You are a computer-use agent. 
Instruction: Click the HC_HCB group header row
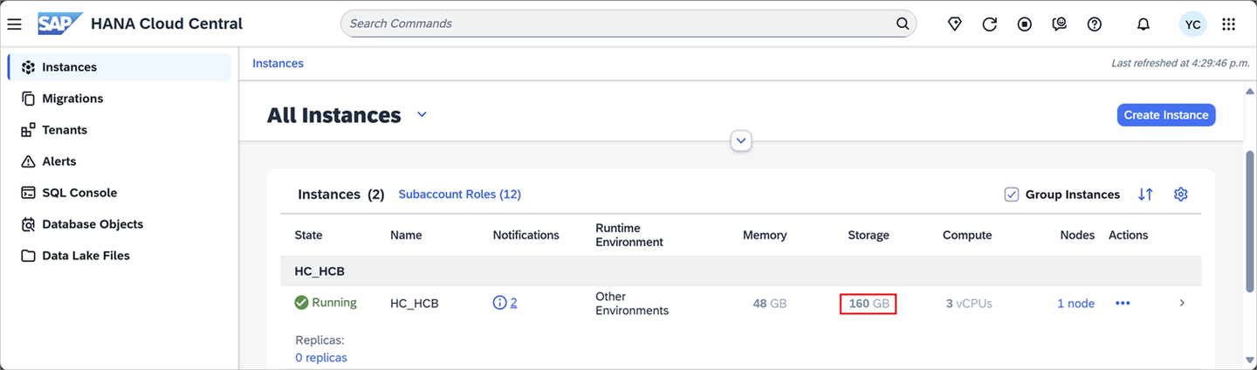740,271
